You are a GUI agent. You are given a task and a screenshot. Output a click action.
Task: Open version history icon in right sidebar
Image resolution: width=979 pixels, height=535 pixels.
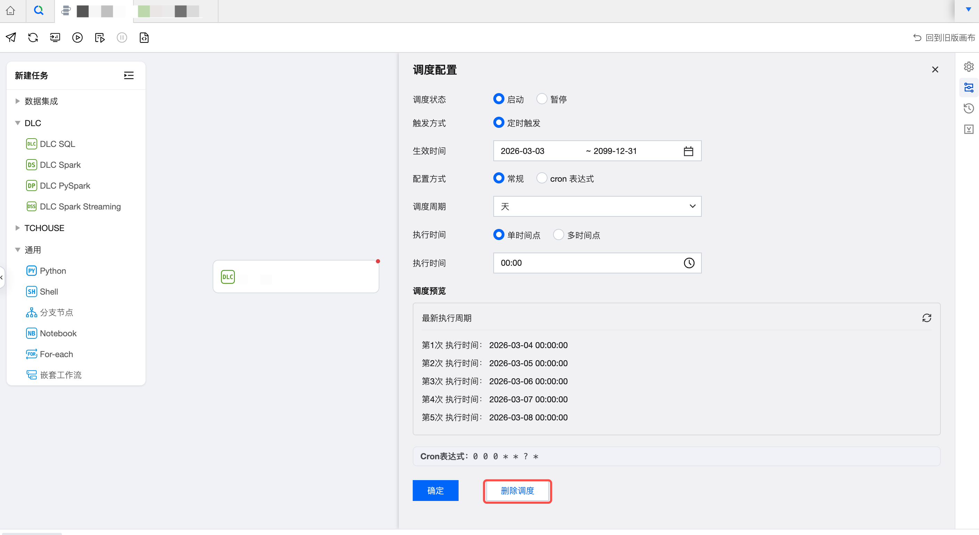click(968, 109)
